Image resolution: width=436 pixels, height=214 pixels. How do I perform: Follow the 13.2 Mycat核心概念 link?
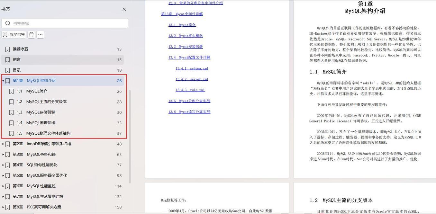pyautogui.click(x=186, y=36)
